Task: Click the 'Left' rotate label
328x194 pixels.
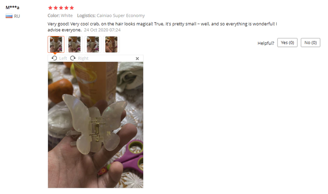Action: (x=63, y=58)
